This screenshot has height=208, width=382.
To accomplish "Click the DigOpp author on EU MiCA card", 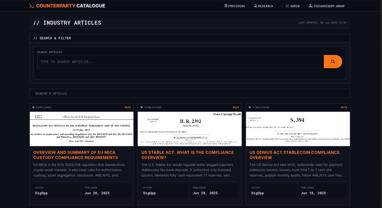I will click(42, 193).
